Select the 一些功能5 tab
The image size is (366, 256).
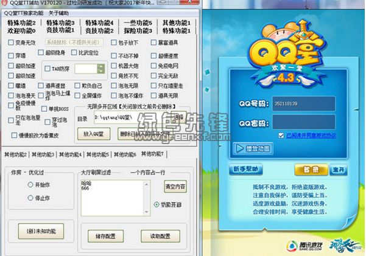(x=138, y=23)
